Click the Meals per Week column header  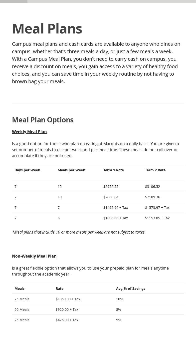(71, 170)
